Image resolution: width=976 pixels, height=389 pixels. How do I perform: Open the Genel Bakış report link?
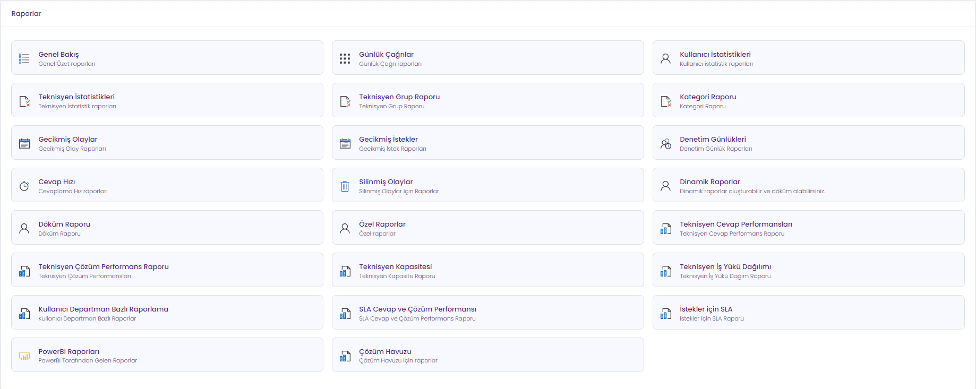point(58,54)
